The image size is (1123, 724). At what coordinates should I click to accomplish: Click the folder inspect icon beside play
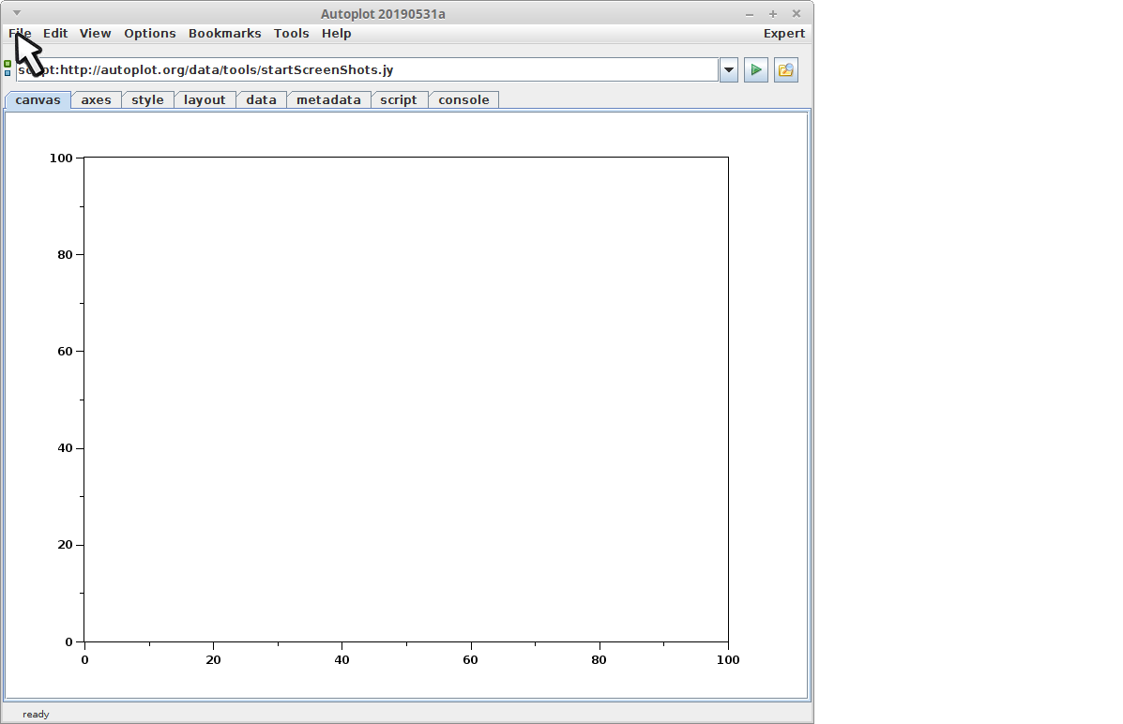(785, 70)
